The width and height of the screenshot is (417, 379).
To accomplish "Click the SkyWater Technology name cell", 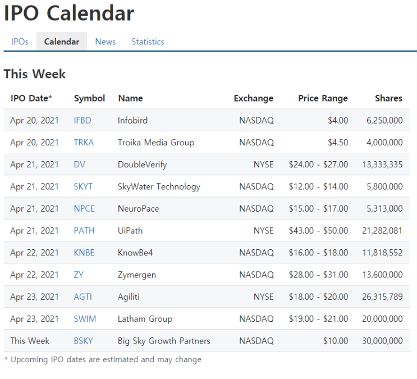I will click(159, 186).
